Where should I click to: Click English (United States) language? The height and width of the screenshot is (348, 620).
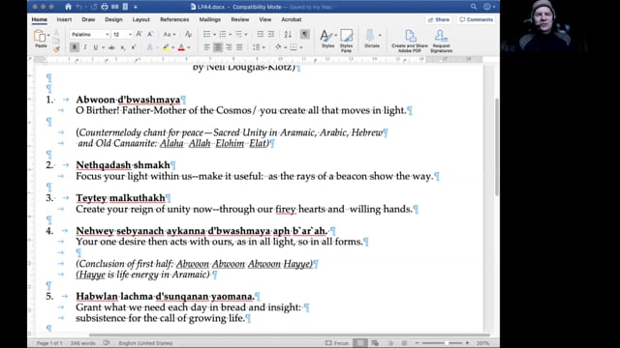coord(145,343)
